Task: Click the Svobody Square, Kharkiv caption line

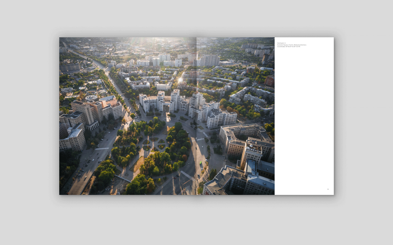Action: pos(291,45)
